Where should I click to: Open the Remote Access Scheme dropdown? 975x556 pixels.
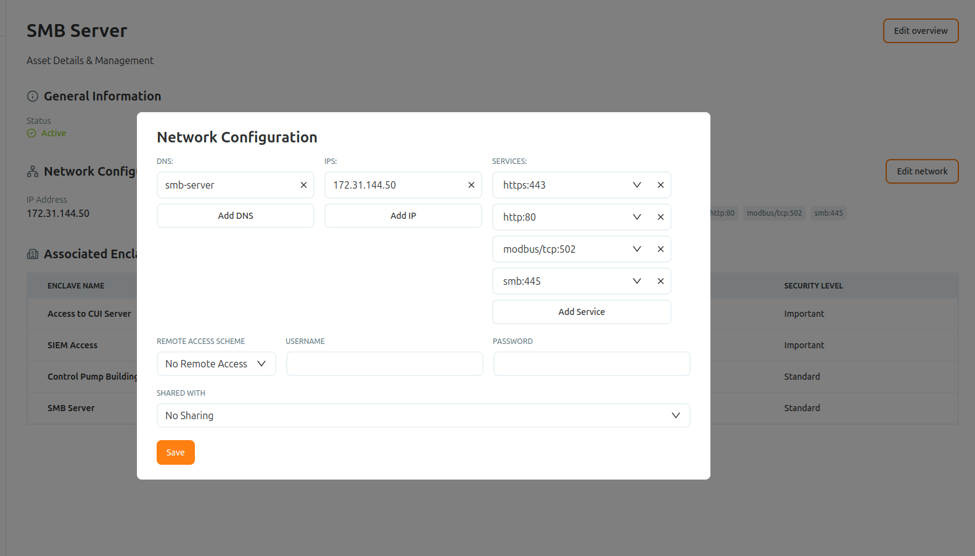[x=216, y=364]
